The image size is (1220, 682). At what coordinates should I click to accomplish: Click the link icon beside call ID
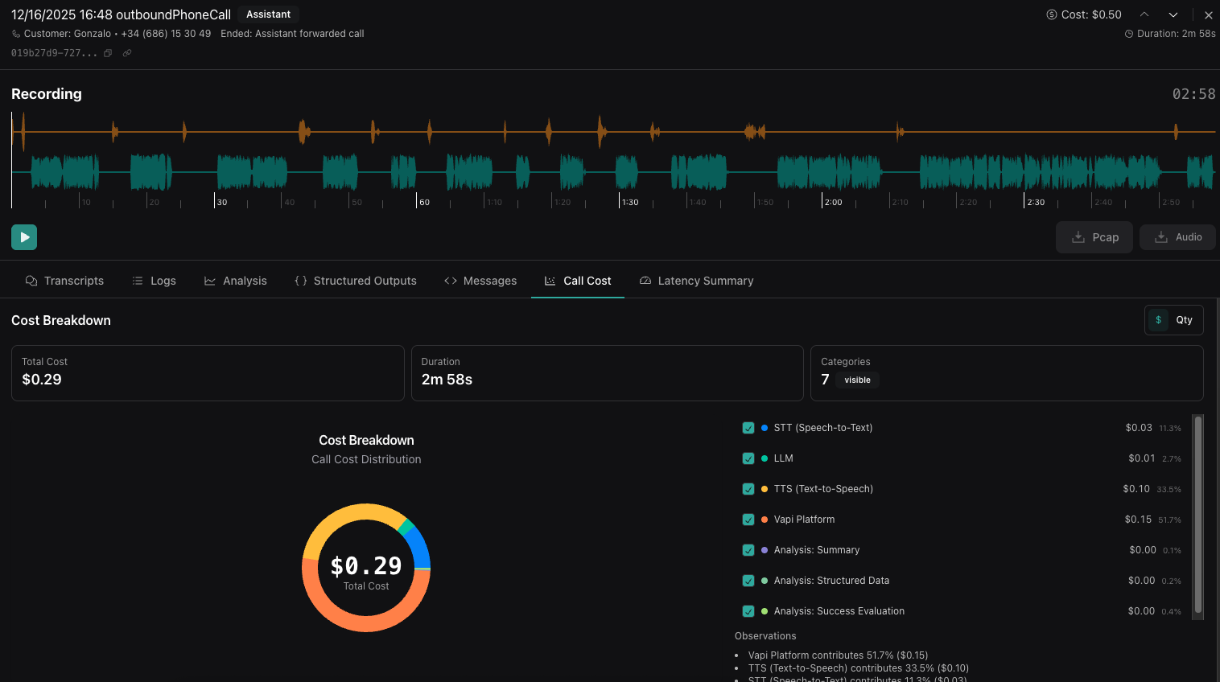tap(127, 53)
